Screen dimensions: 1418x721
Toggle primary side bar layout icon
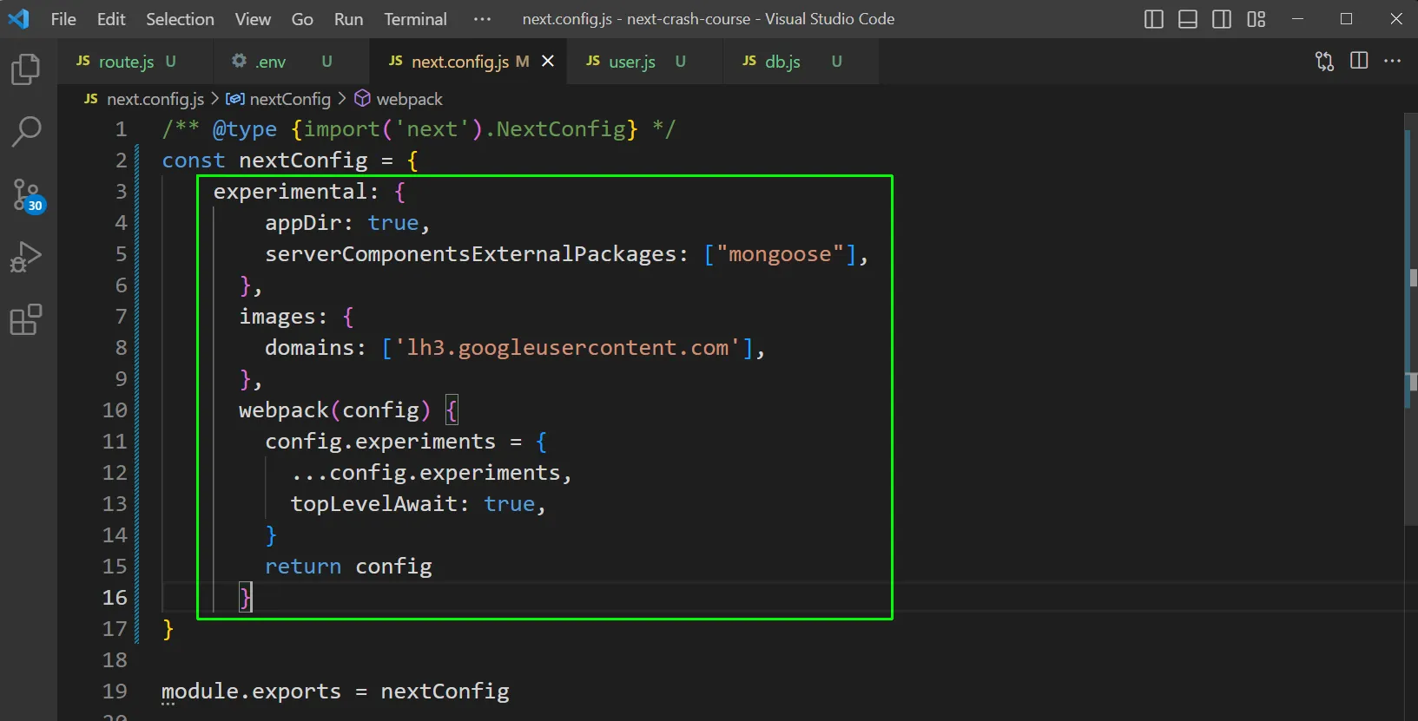1154,19
